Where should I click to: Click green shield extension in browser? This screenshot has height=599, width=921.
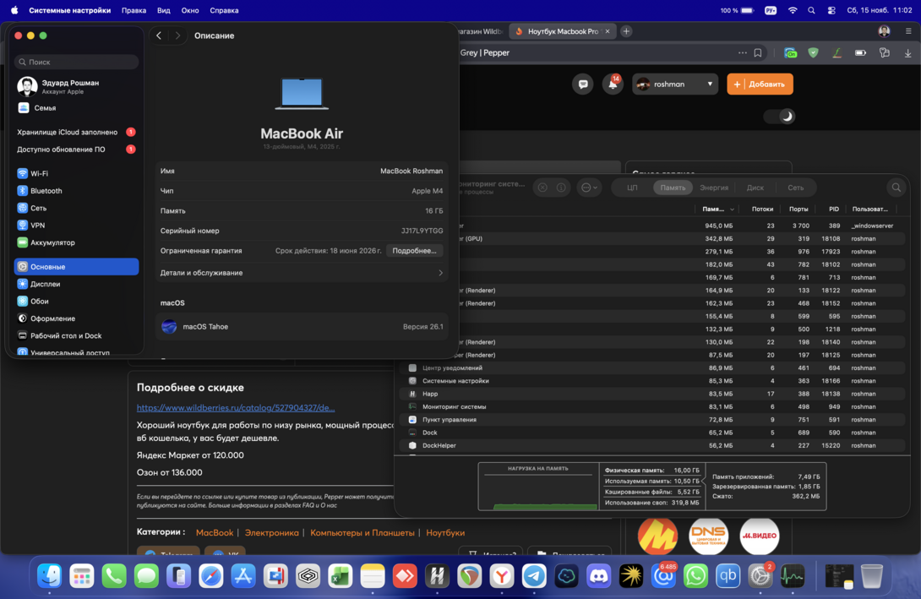(x=813, y=53)
